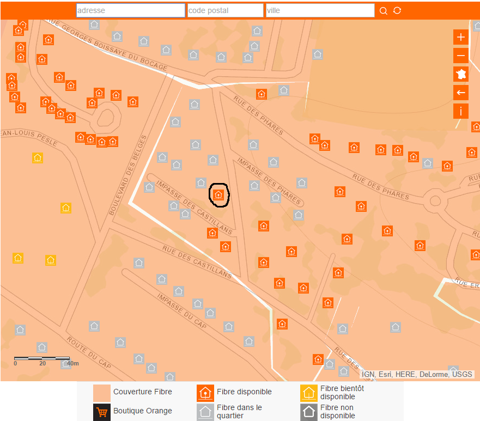This screenshot has height=421, width=480.
Task: Click the "Fibre disponible" legend text
Action: (244, 392)
